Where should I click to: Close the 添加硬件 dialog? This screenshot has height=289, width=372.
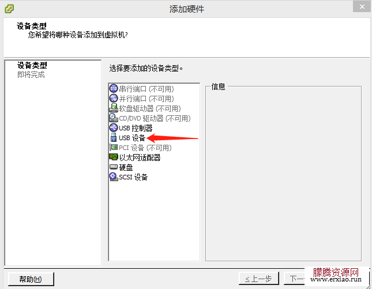(x=362, y=7)
